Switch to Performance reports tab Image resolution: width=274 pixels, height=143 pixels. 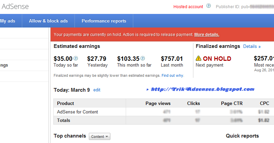[104, 21]
